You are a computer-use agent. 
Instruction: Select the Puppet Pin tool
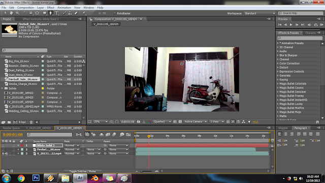(x=84, y=13)
